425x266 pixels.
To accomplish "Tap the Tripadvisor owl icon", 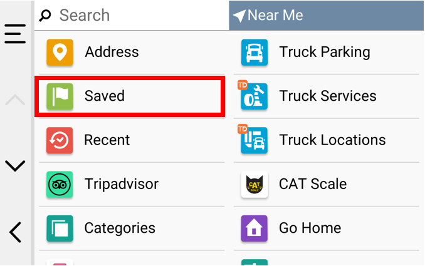I will (x=60, y=185).
